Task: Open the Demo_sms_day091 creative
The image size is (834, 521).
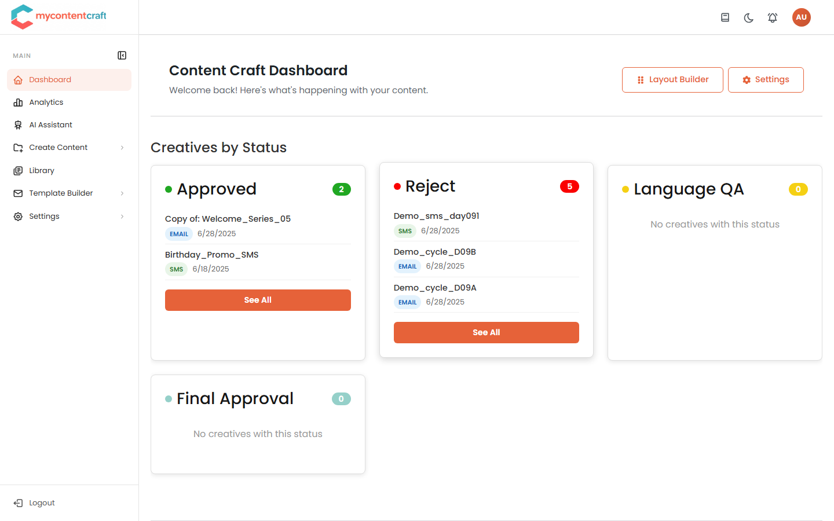Action: coord(437,216)
